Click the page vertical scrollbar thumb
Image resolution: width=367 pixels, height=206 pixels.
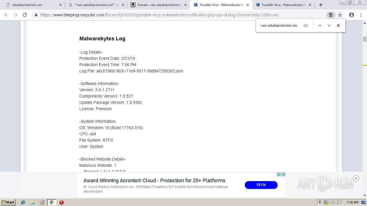(x=365, y=39)
